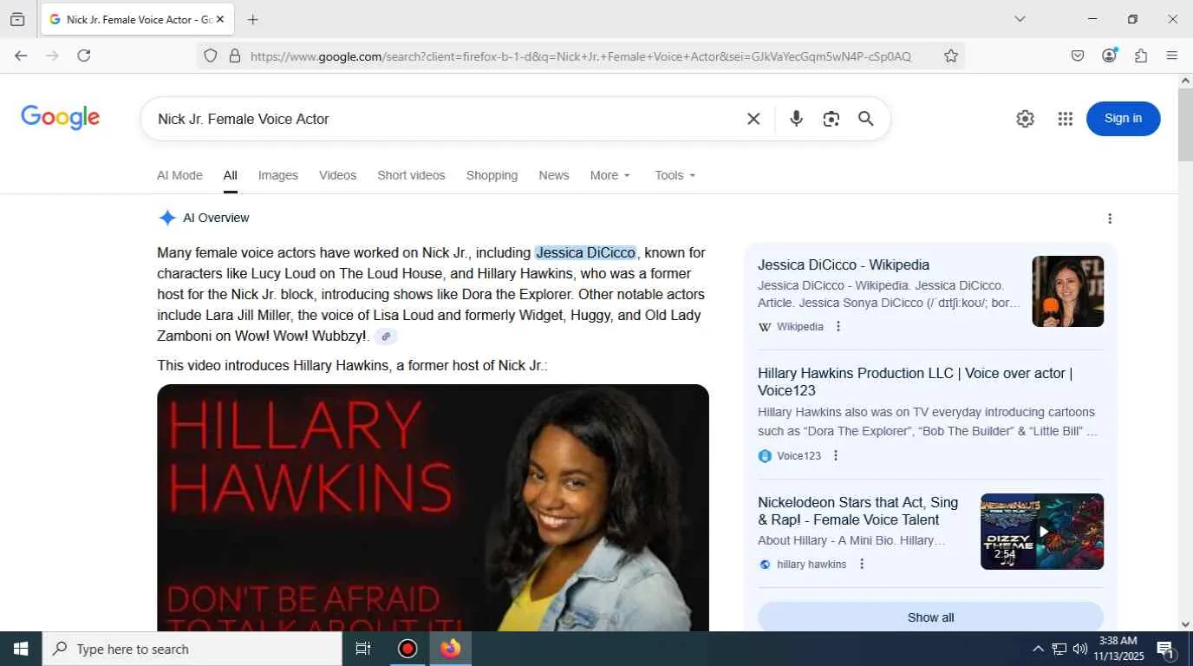Expand the More search filters dropdown

pyautogui.click(x=610, y=175)
